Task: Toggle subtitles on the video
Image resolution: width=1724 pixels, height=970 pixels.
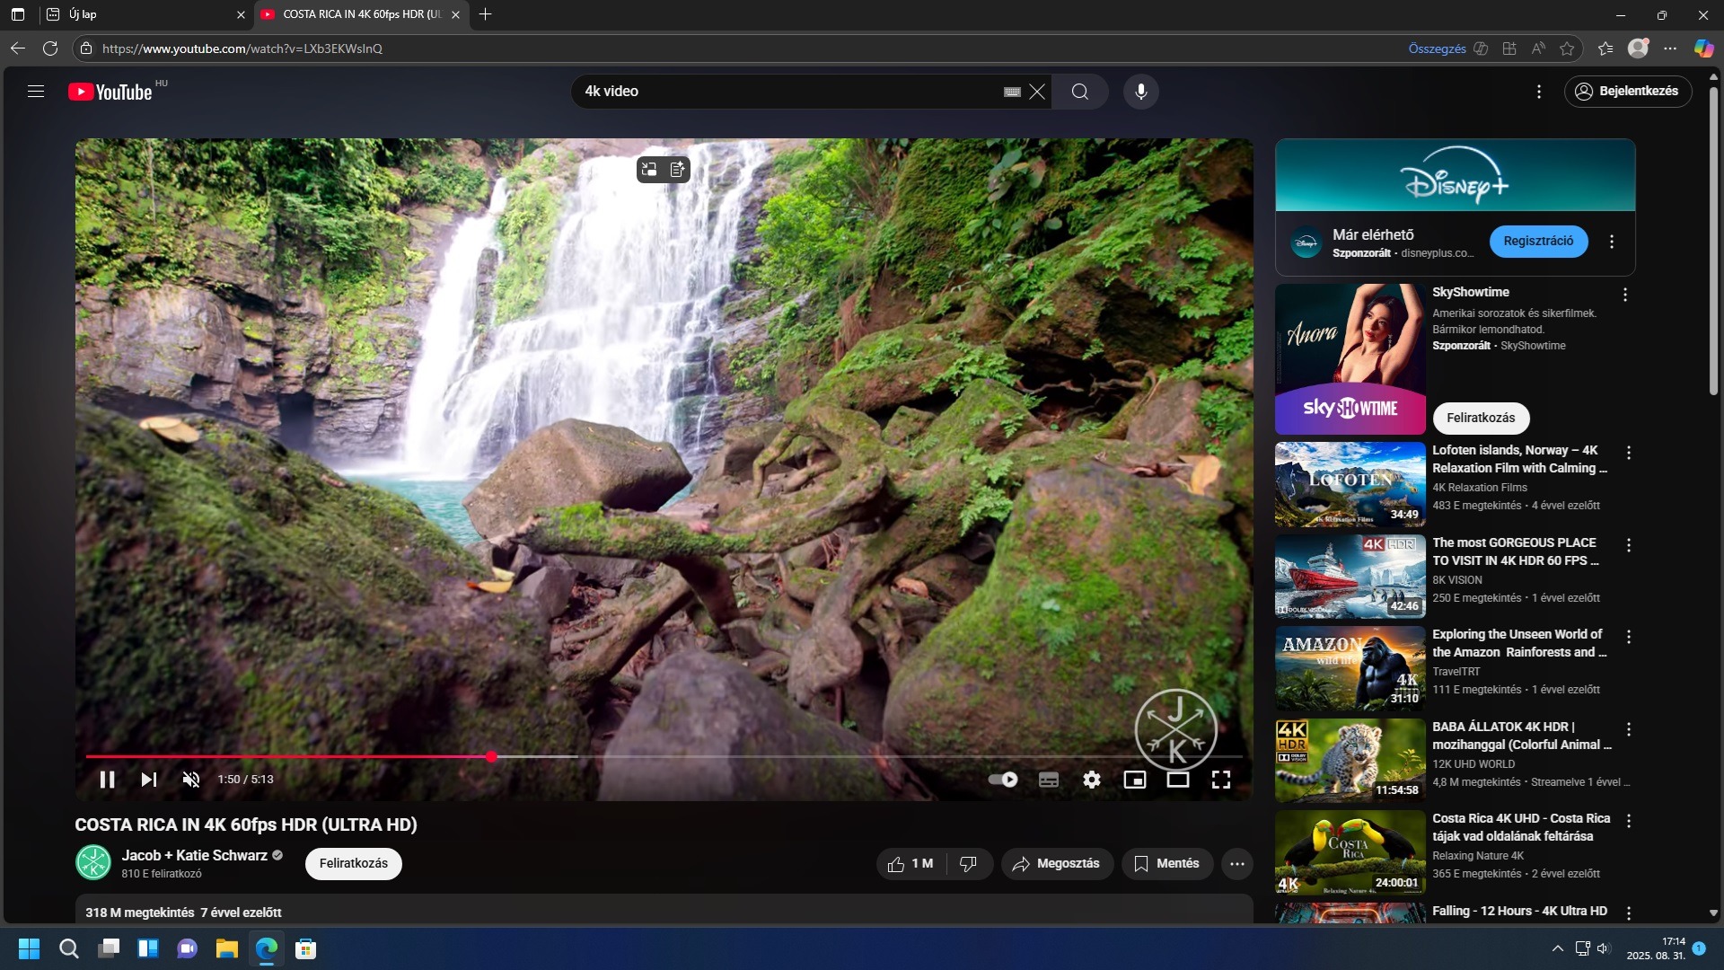Action: point(1049,780)
